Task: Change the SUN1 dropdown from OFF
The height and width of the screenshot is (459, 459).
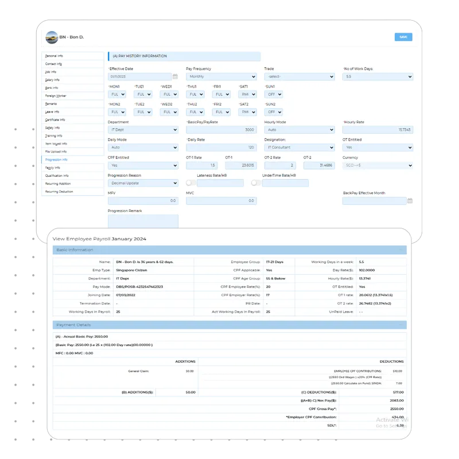Action: click(274, 95)
